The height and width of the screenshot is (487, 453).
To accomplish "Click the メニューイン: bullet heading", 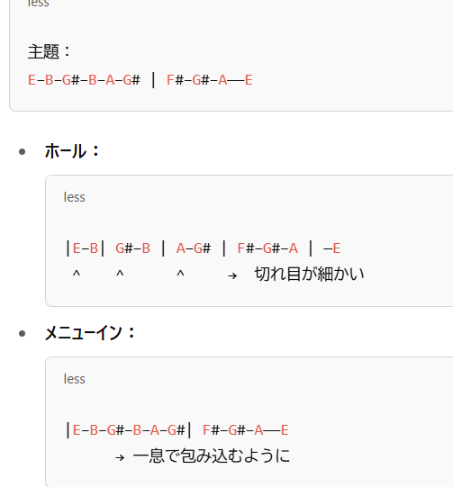I will pyautogui.click(x=90, y=333).
